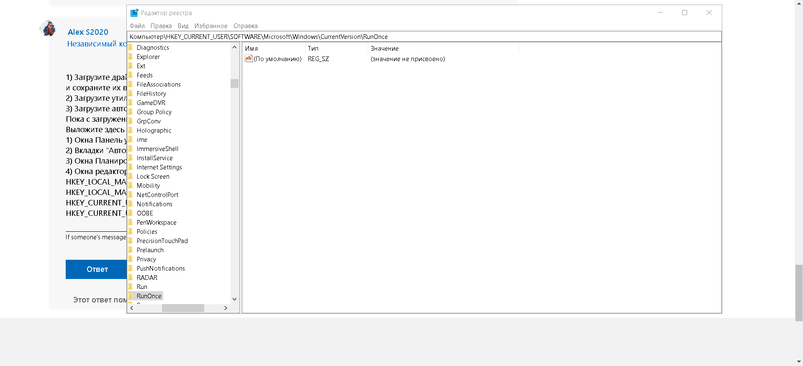This screenshot has height=366, width=803.
Task: Select the ime key
Action: (142, 140)
